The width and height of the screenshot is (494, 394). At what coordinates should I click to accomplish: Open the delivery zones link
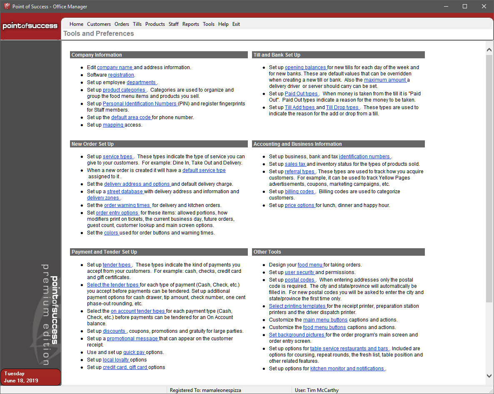click(x=103, y=198)
